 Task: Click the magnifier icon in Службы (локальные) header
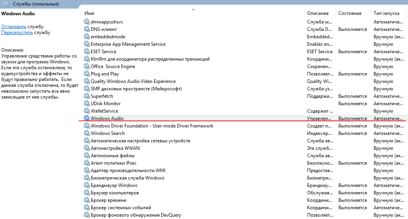[x=6, y=4]
